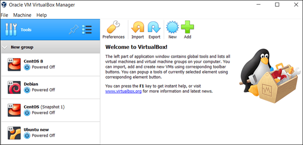Open the Tools list menu icon
Image resolution: width=303 pixels, height=145 pixels.
coord(87,30)
